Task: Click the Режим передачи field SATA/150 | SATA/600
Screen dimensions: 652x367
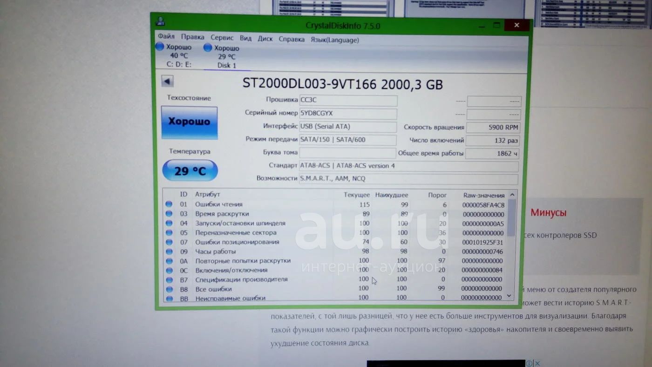Action: coord(347,140)
